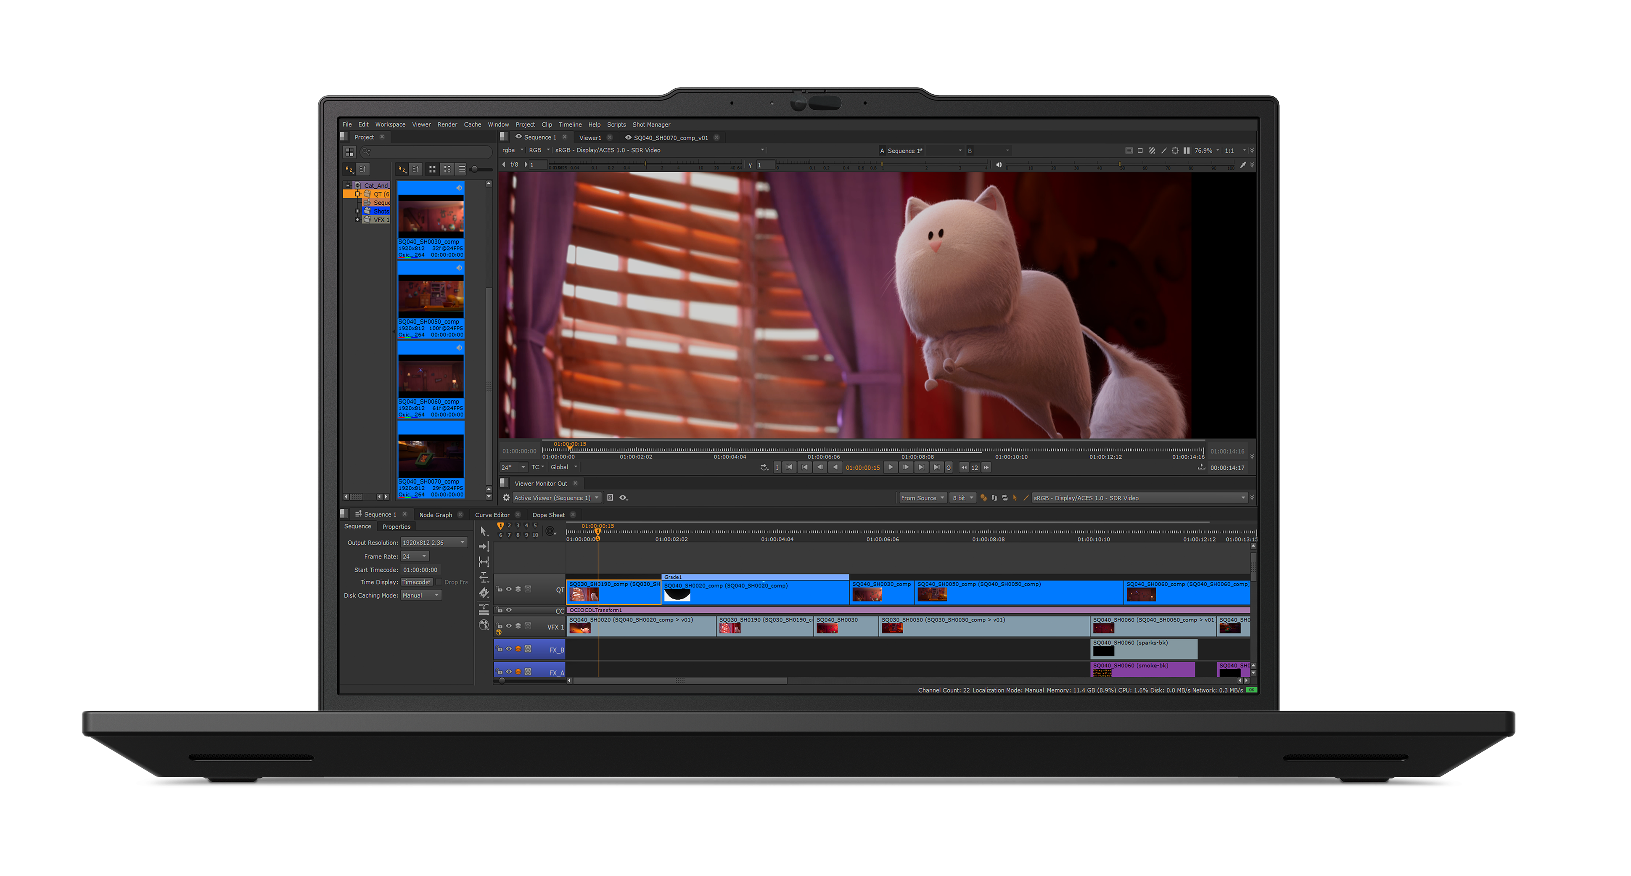The height and width of the screenshot is (876, 1631).
Task: Click the Viewer Monitor Out settings gear
Action: click(506, 498)
